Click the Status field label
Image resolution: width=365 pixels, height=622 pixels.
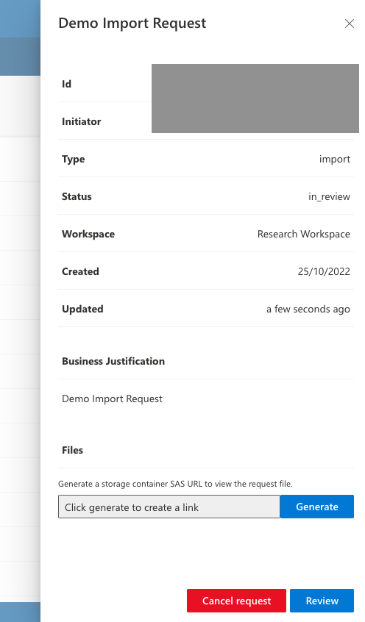click(x=77, y=197)
